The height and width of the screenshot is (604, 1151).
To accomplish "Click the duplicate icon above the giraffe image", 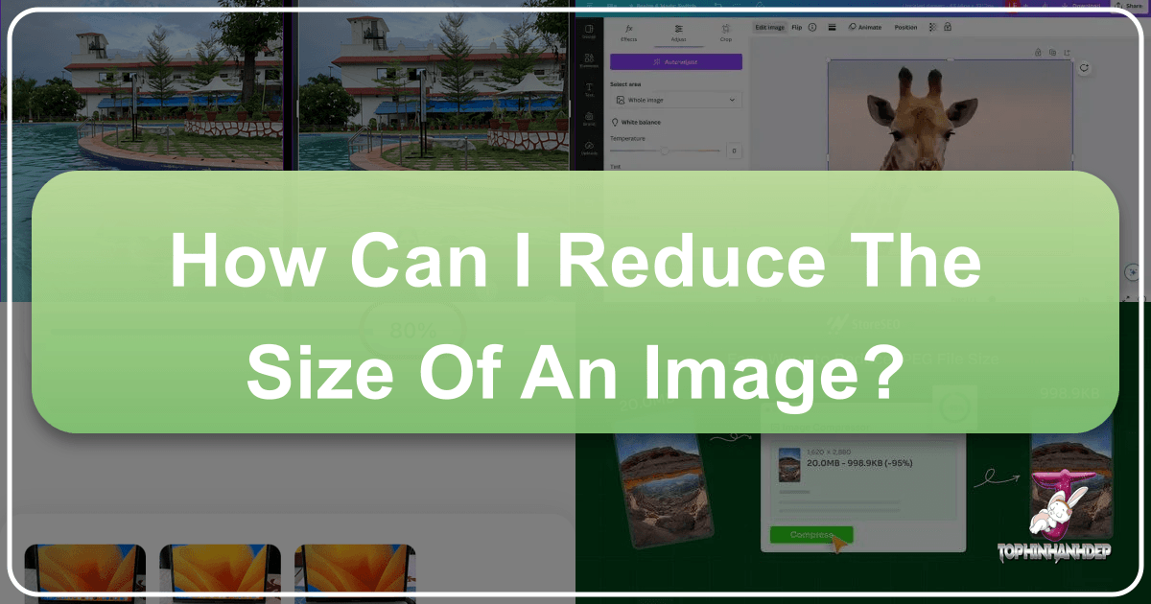I will pyautogui.click(x=1052, y=52).
